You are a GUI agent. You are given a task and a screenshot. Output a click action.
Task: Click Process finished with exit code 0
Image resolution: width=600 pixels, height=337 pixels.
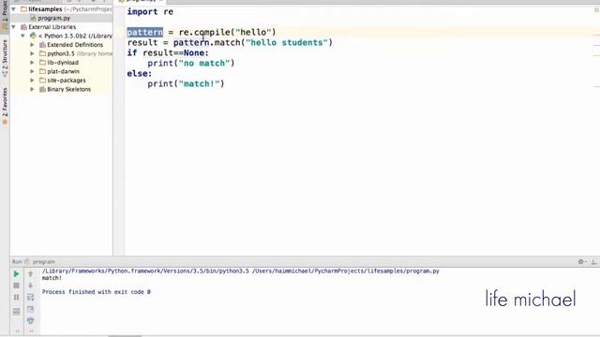tap(96, 292)
